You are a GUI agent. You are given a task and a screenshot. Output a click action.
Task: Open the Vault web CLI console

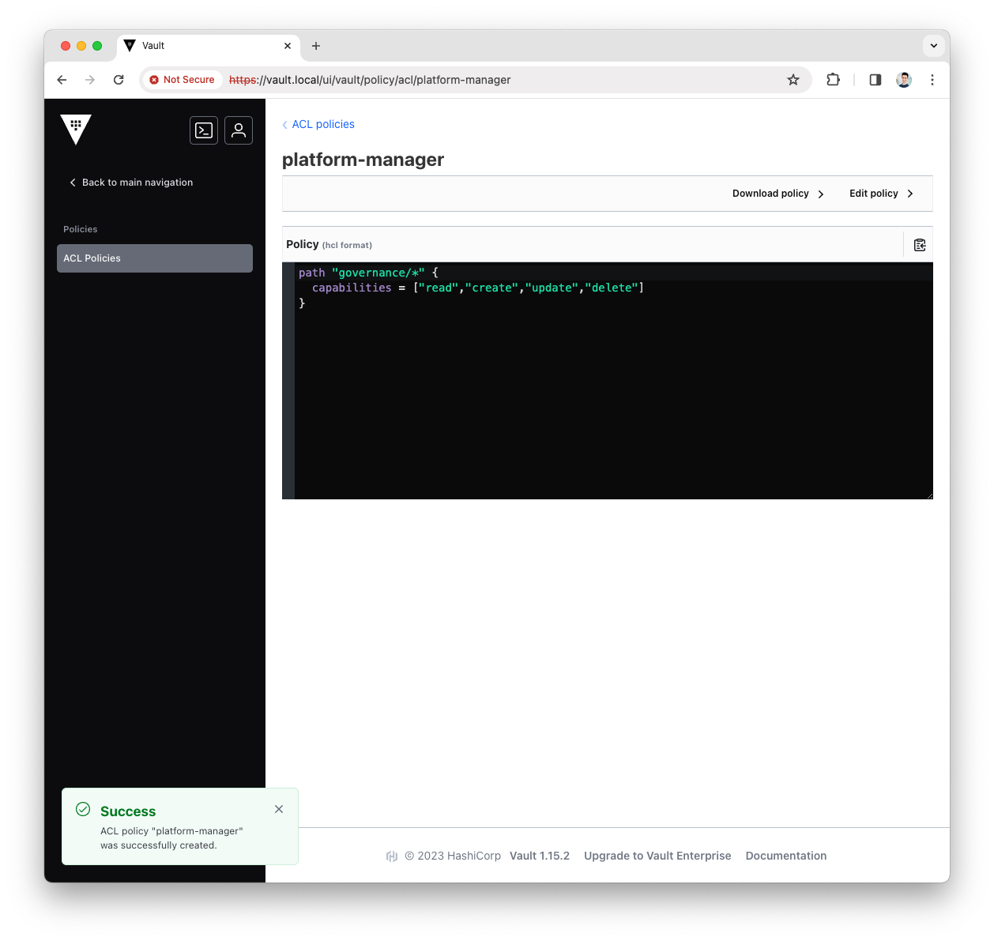(204, 130)
